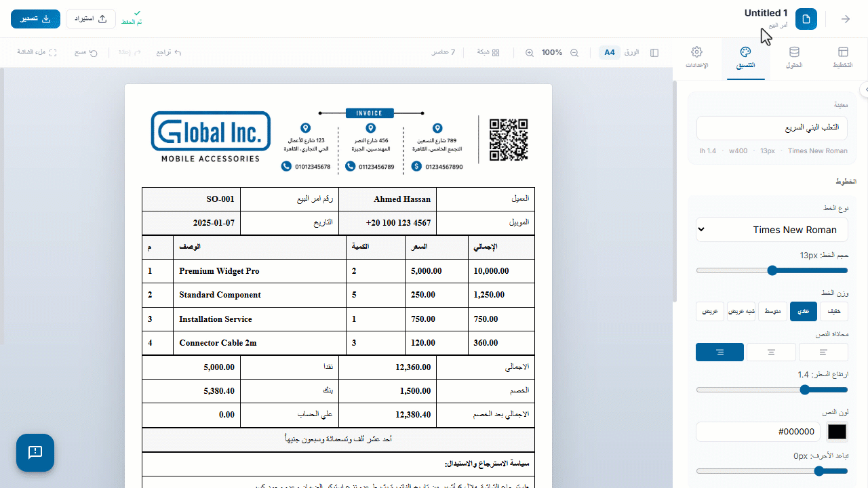The width and height of the screenshot is (868, 488).
Task: Select the SO-001 cell in the invoice
Action: point(191,199)
